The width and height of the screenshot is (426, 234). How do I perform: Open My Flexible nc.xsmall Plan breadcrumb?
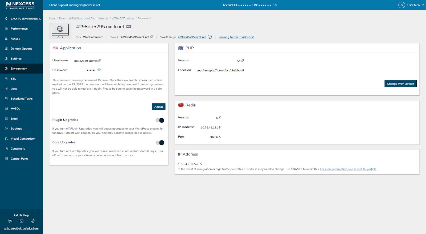[x=82, y=18]
